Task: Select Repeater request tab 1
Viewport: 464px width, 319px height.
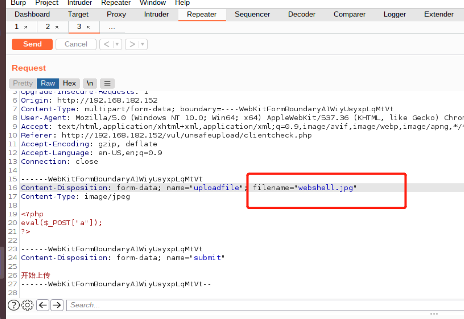Action: (x=17, y=27)
